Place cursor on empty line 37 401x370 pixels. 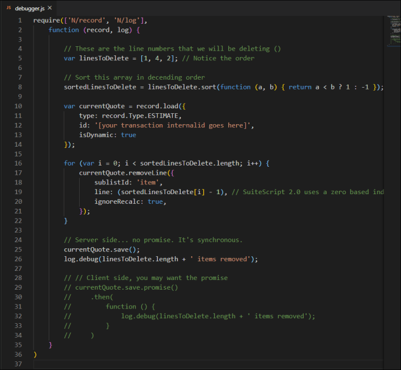pos(208,364)
